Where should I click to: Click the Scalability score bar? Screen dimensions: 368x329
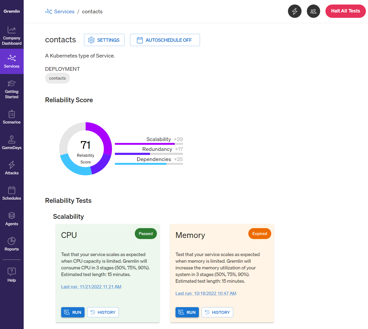click(149, 144)
